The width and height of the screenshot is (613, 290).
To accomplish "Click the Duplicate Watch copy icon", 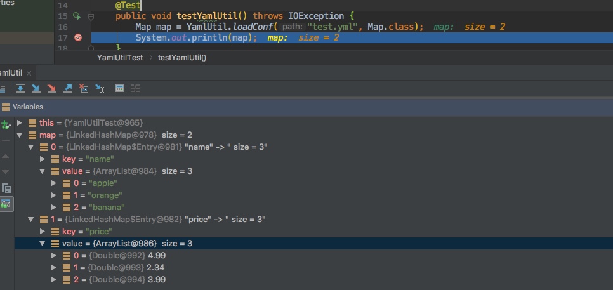I will pyautogui.click(x=6, y=188).
